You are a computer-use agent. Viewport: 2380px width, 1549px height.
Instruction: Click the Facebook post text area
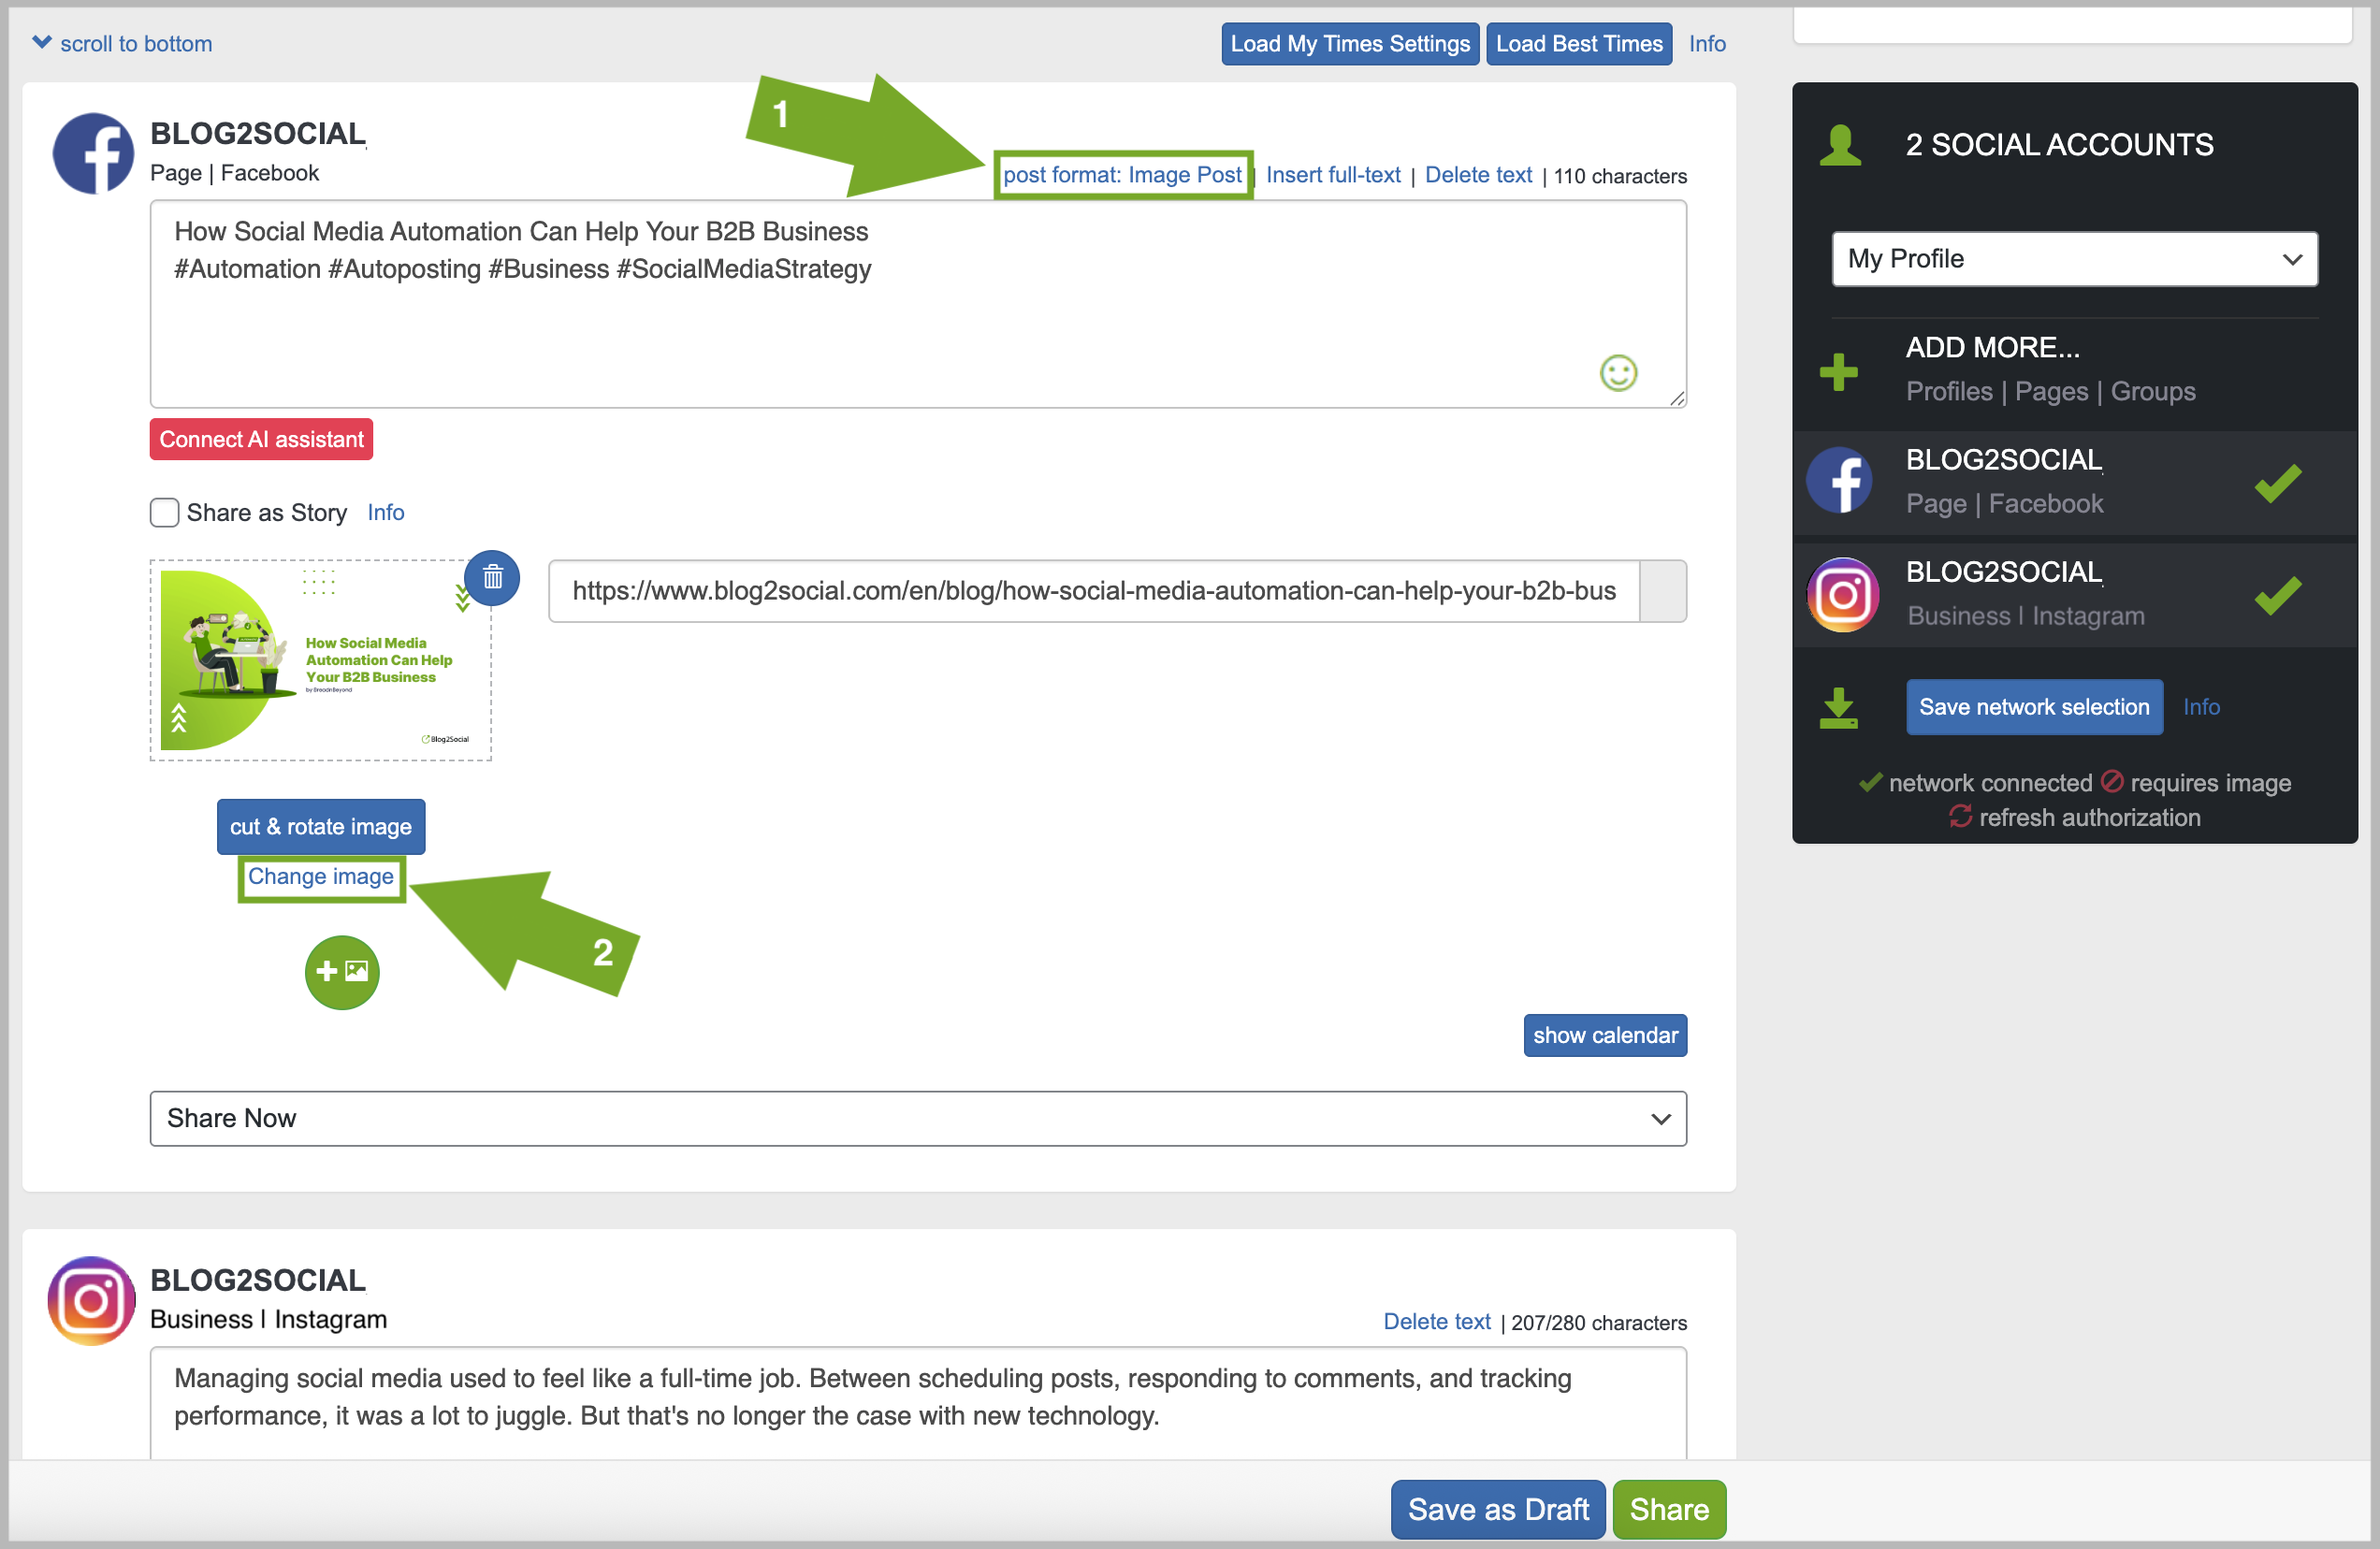(918, 304)
